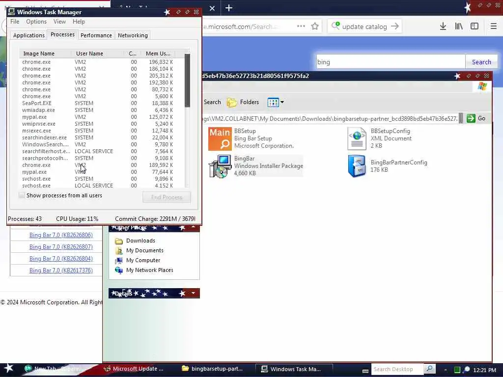Click the Search Desktop magnifier button
Image resolution: width=503 pixels, height=377 pixels.
pyautogui.click(x=429, y=369)
